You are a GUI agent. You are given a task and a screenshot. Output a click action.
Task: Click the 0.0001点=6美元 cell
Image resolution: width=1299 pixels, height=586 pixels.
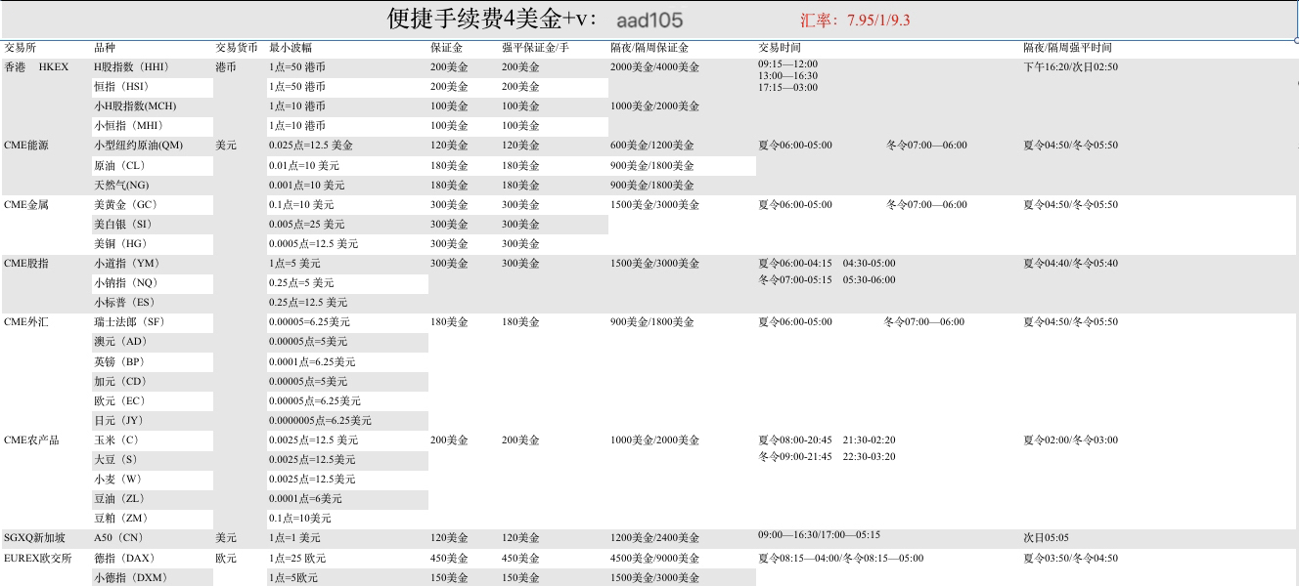coord(306,499)
